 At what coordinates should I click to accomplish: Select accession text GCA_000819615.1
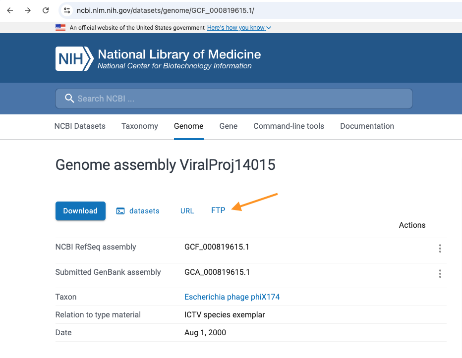(217, 272)
